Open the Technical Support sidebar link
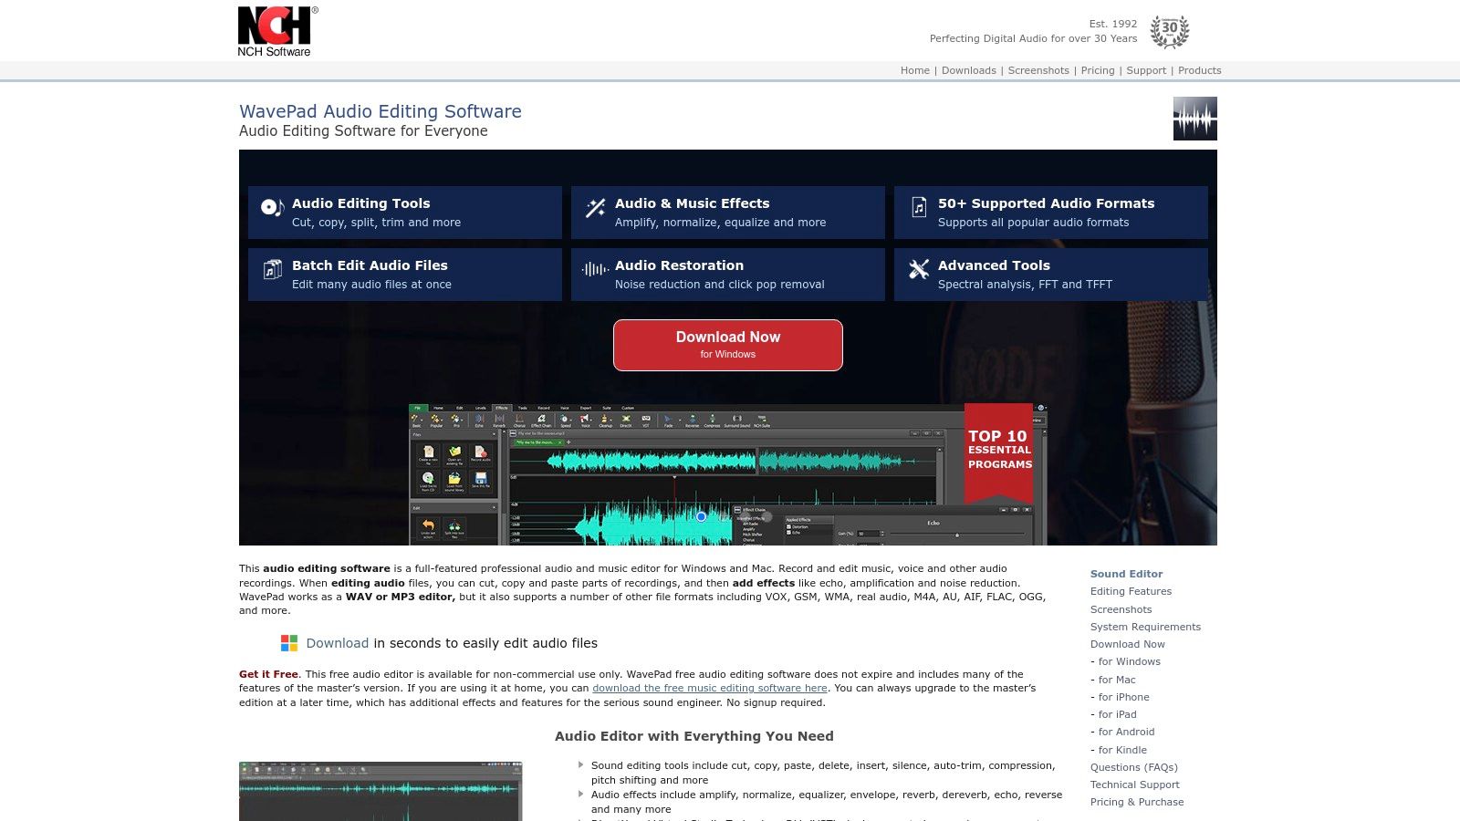Image resolution: width=1460 pixels, height=821 pixels. click(1135, 785)
